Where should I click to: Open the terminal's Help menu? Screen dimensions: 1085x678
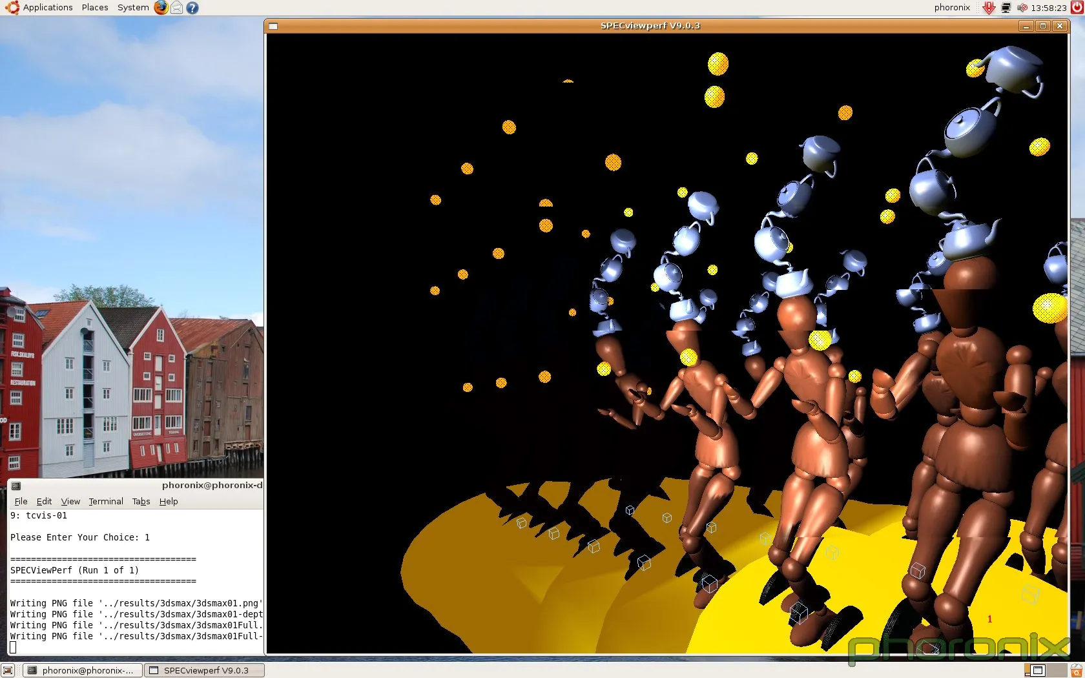tap(169, 501)
